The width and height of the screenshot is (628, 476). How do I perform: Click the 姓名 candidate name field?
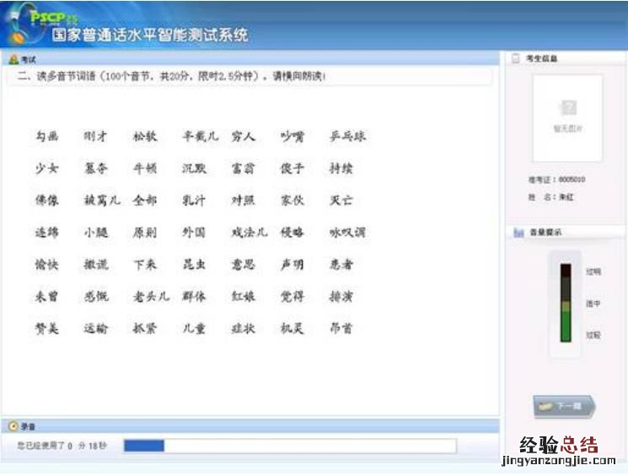(x=552, y=197)
